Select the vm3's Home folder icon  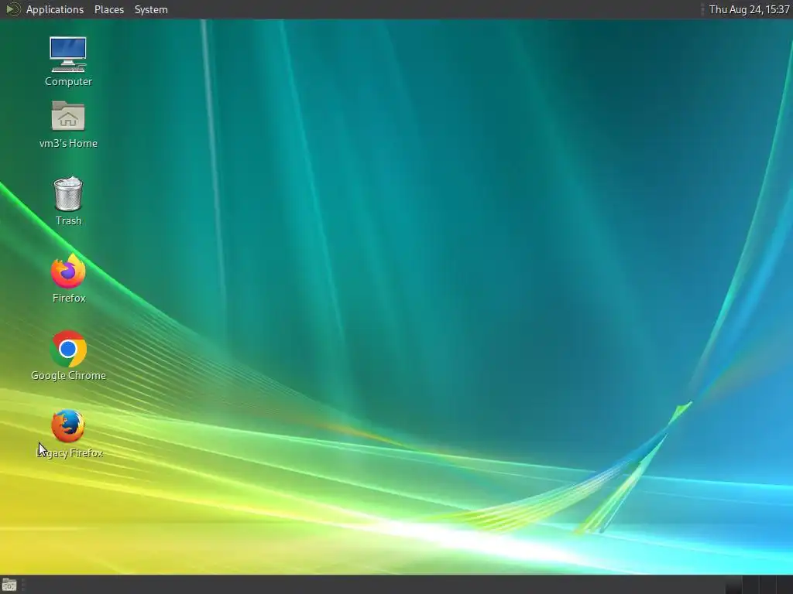68,125
